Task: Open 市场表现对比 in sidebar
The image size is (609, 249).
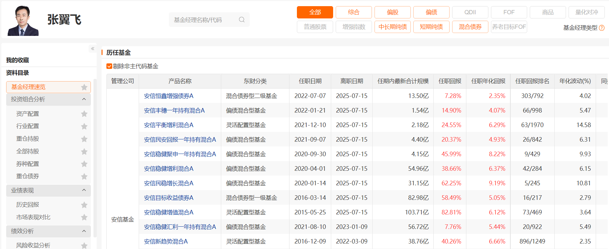Action: point(33,217)
